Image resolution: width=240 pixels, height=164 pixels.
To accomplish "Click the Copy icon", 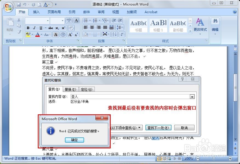I will pos(19,26).
